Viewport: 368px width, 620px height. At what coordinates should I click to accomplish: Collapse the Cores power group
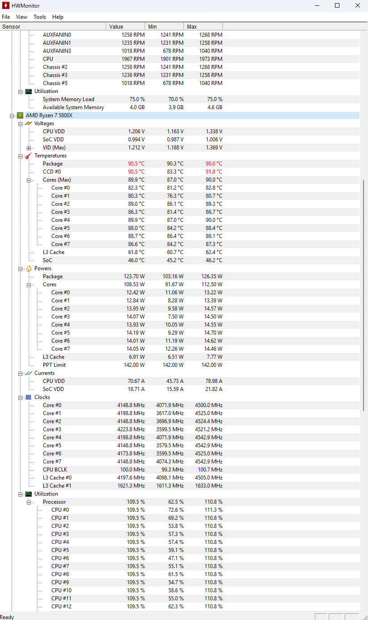coord(29,285)
